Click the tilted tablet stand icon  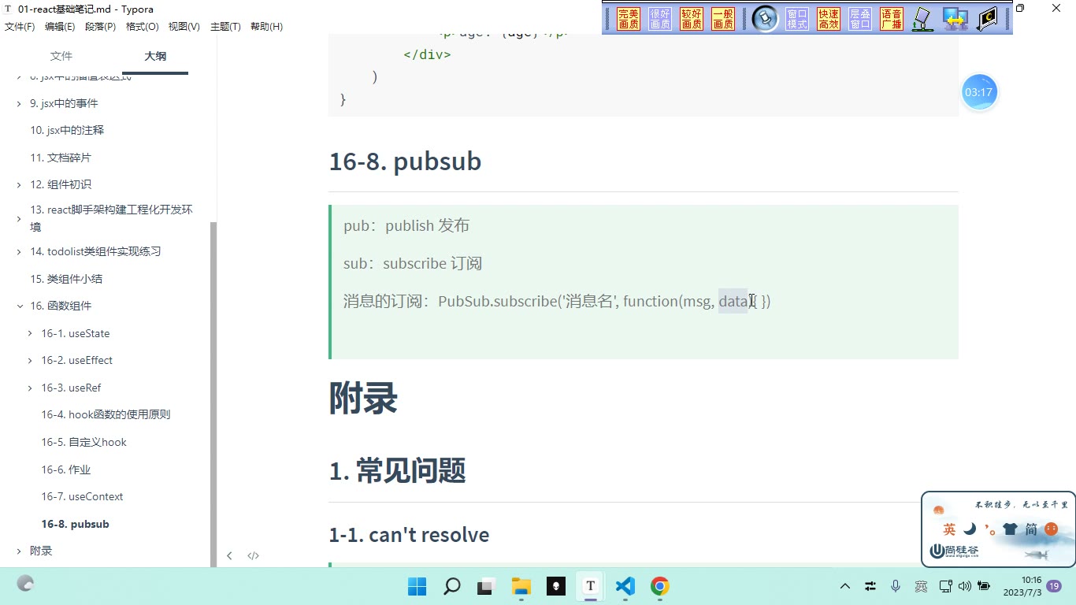(x=922, y=19)
